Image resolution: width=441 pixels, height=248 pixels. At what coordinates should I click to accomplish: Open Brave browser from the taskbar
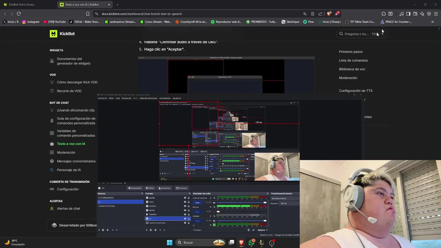click(242, 242)
